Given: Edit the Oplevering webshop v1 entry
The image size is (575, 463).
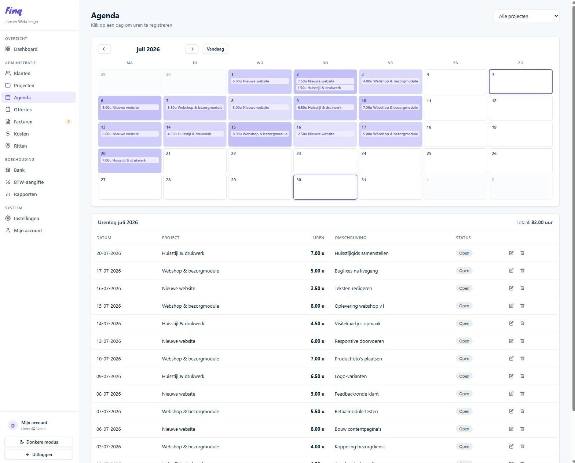Looking at the screenshot, I should point(511,306).
